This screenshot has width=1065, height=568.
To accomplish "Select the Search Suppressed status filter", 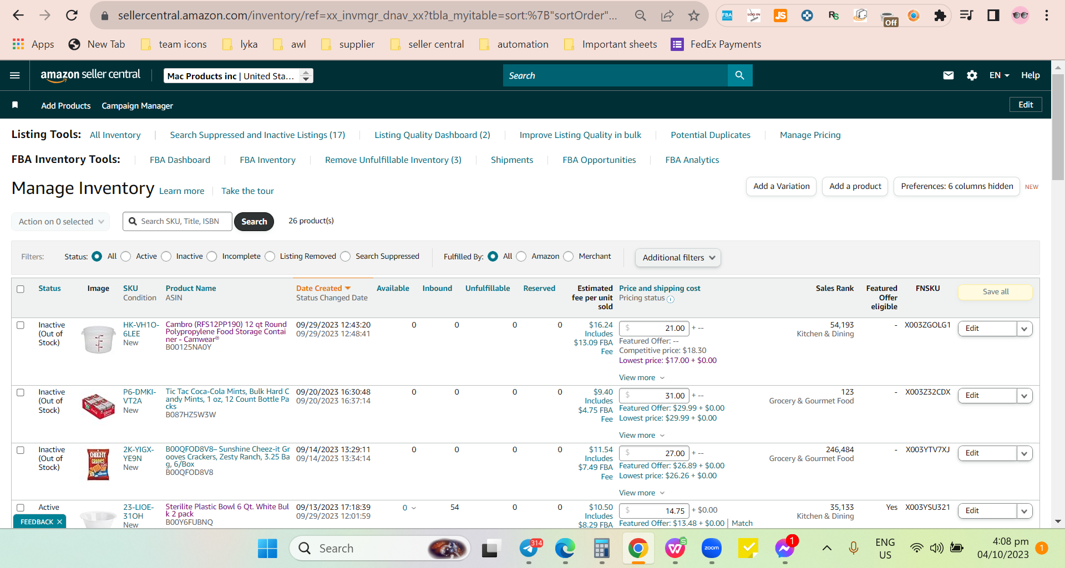I will 346,257.
